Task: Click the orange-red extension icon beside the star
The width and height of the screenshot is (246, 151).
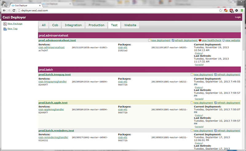Action: click(226, 10)
